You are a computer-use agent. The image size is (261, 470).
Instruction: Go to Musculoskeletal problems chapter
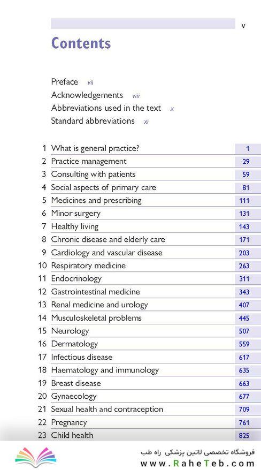click(x=96, y=318)
